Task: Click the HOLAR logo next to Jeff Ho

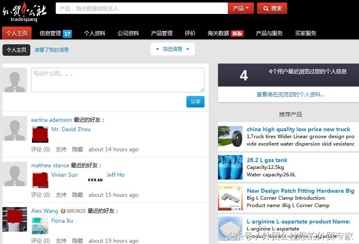Action: point(95,179)
